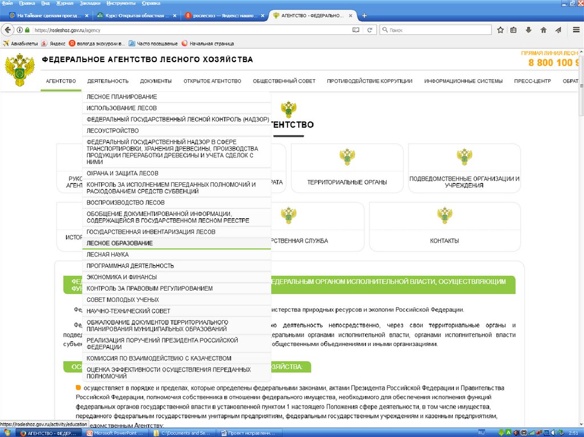The width and height of the screenshot is (584, 437).
Task: Select СОВЕТ МОЛОДЫХ УЧЕНЫХ menu entry
Action: (x=177, y=300)
